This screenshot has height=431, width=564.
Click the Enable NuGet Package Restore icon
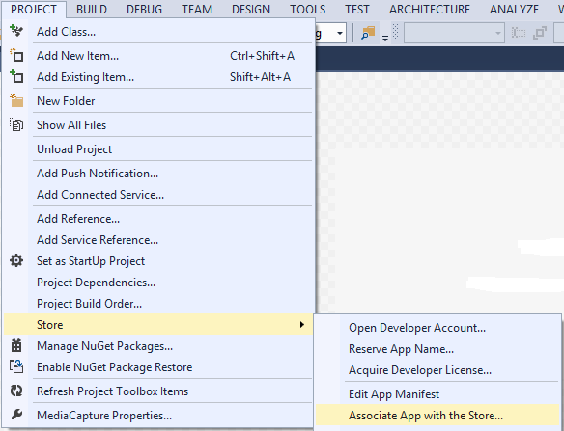[16, 366]
